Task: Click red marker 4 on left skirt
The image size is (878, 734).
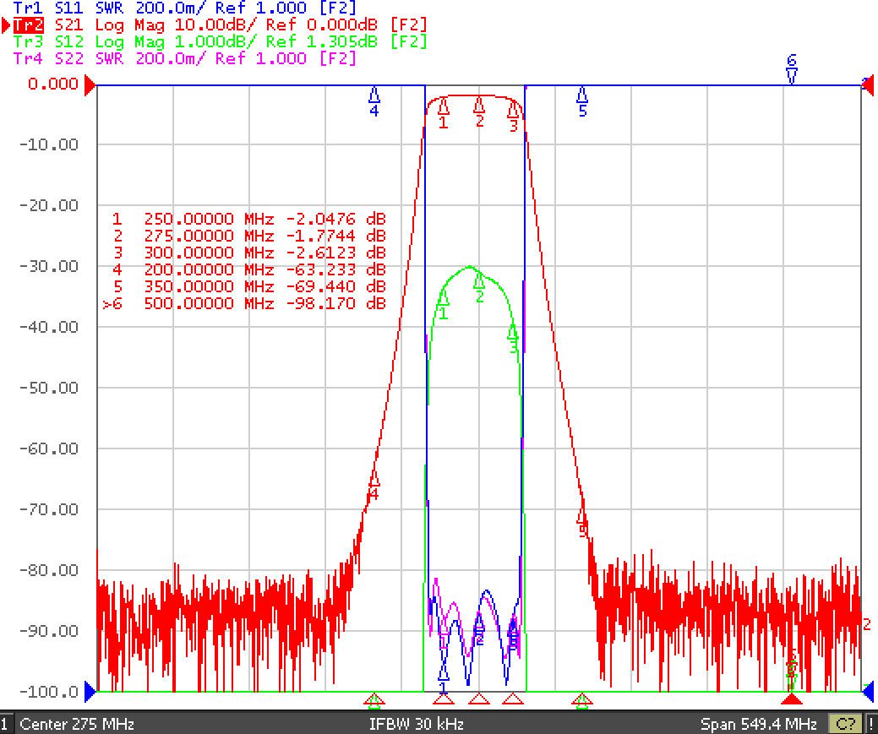Action: 374,486
